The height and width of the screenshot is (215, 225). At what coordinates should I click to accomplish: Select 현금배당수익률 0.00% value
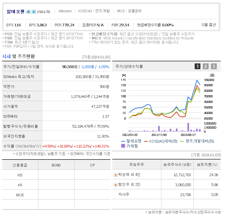click(x=155, y=25)
